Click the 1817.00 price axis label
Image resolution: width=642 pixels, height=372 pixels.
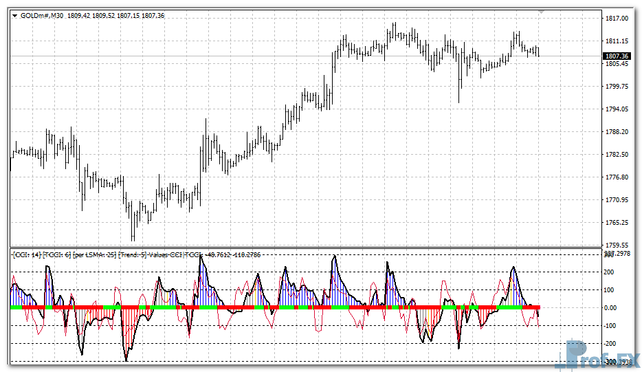[x=615, y=19]
